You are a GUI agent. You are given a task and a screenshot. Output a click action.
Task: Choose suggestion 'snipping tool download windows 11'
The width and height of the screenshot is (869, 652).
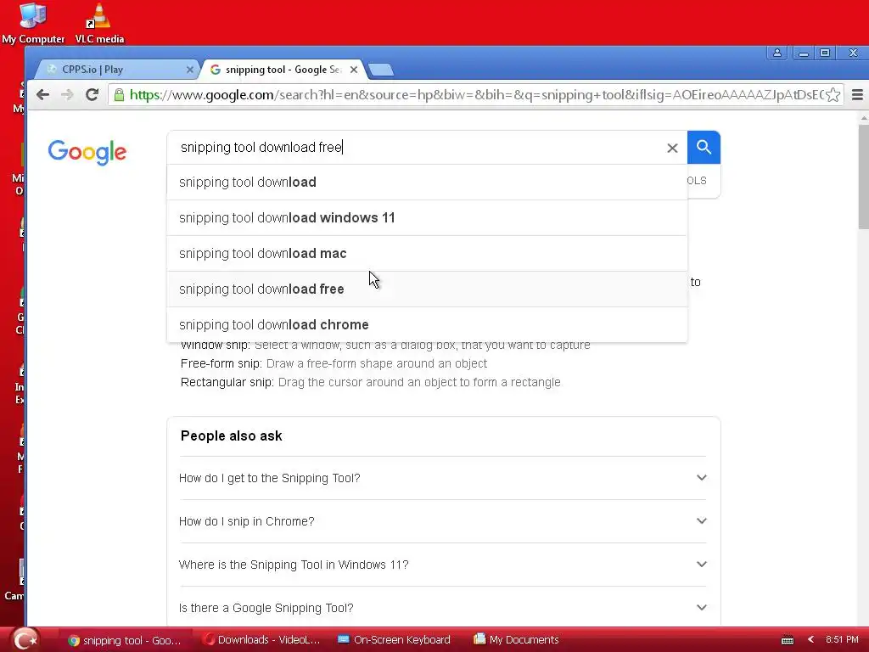427,217
